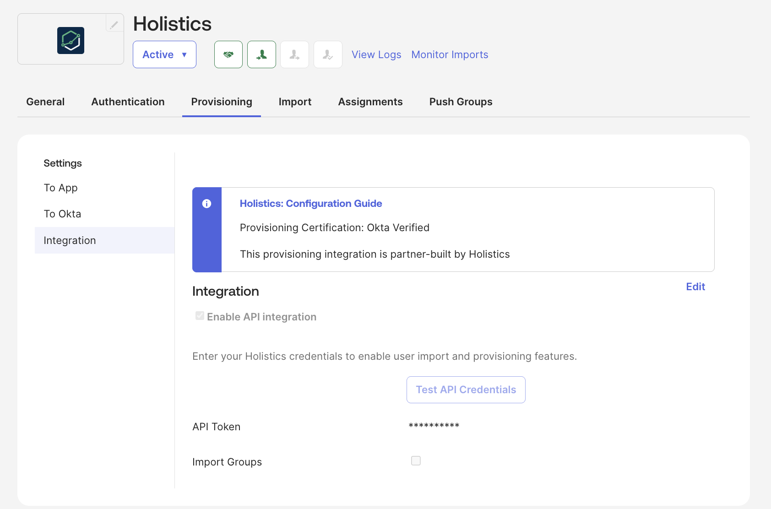Image resolution: width=771 pixels, height=509 pixels.
Task: Click the Holistics app logo
Action: tap(71, 40)
